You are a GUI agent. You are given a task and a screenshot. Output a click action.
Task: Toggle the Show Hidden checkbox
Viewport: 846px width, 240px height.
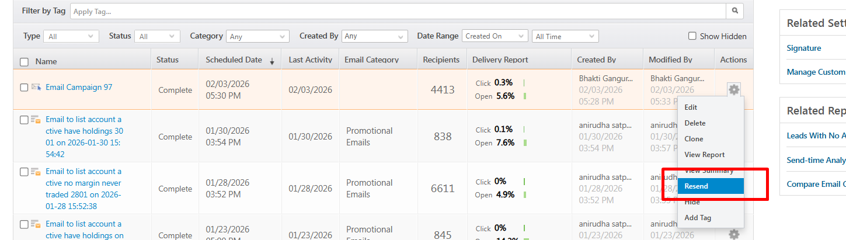(692, 36)
